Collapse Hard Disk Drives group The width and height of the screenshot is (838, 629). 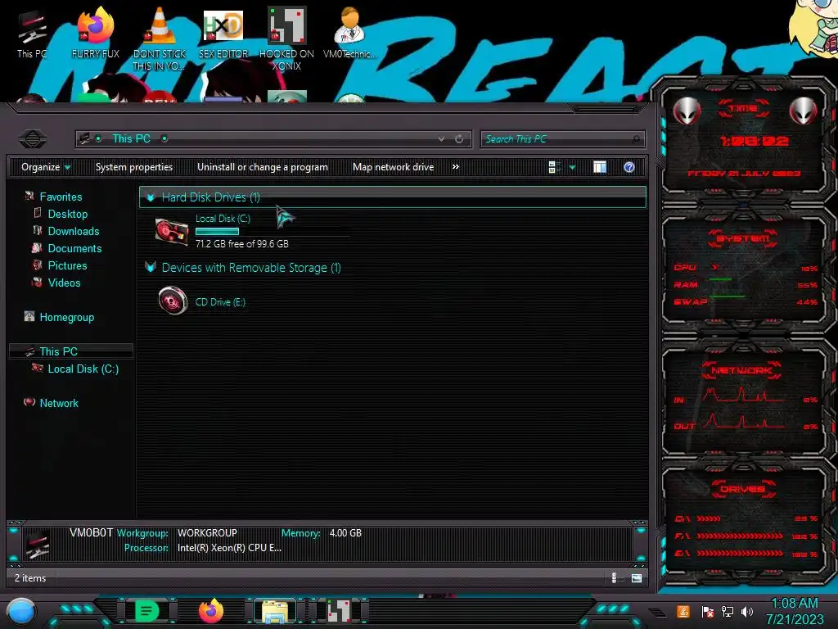click(151, 197)
